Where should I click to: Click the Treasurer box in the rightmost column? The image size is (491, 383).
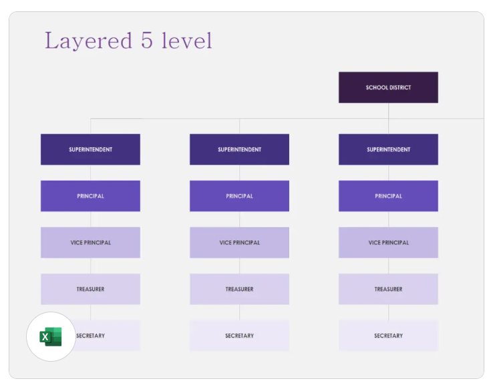click(x=388, y=289)
